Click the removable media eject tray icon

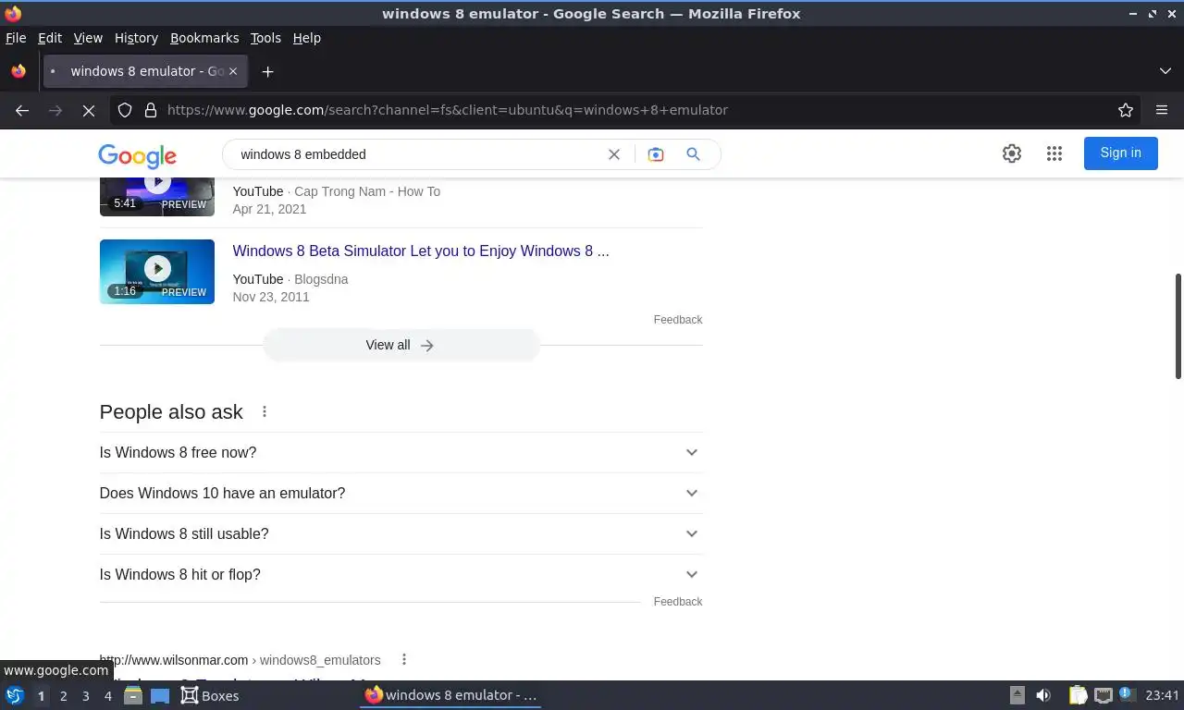(1017, 695)
